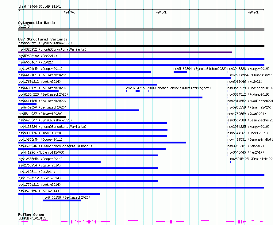The height and width of the screenshot is (225, 273).
Task: Click the purple nsv4325952 variant bar
Action: (x=125, y=52)
